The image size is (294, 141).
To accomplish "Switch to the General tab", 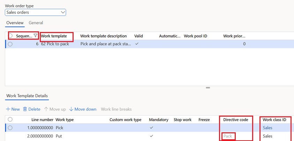I will coord(36,23).
